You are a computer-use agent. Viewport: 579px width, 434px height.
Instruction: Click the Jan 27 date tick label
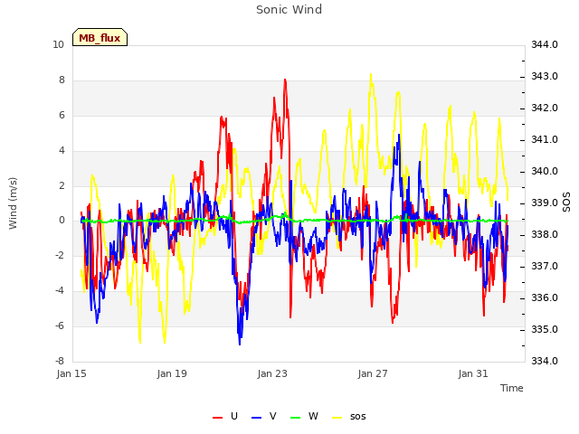click(x=373, y=373)
